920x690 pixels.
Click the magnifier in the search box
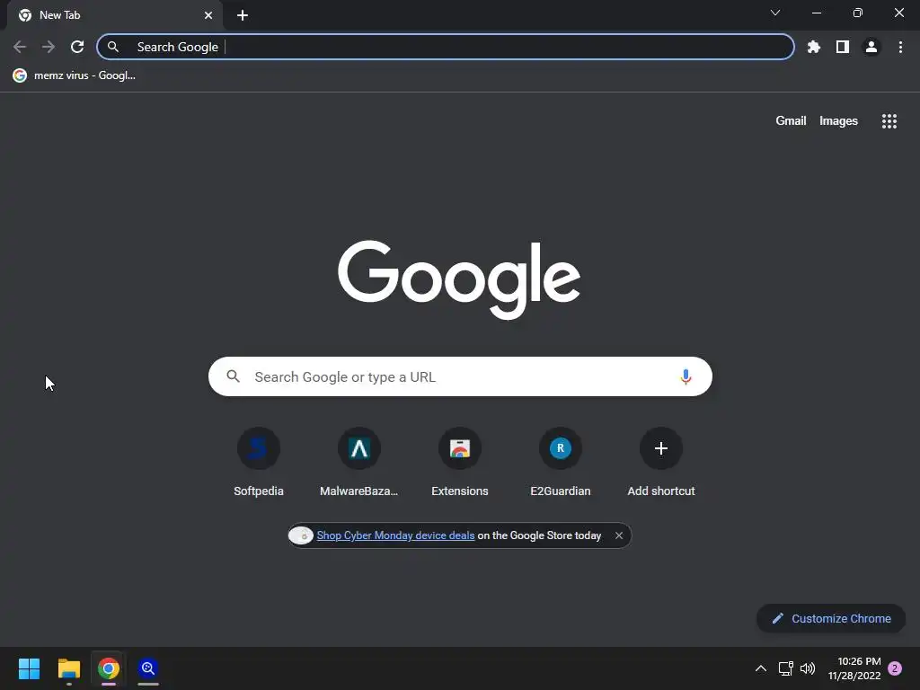(233, 376)
